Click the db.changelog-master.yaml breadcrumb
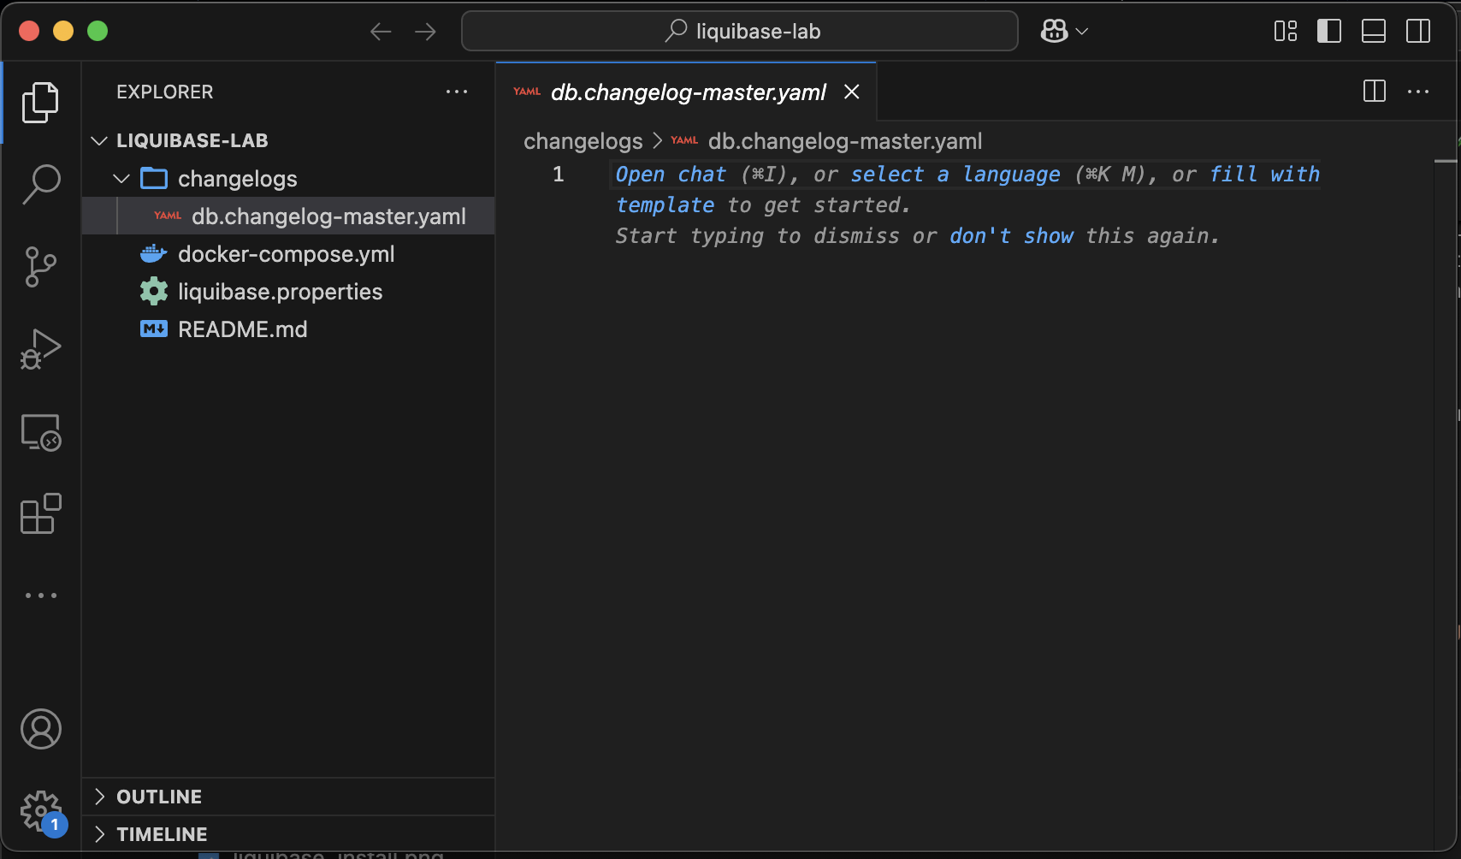Screen dimensions: 1461x859 [x=845, y=141]
